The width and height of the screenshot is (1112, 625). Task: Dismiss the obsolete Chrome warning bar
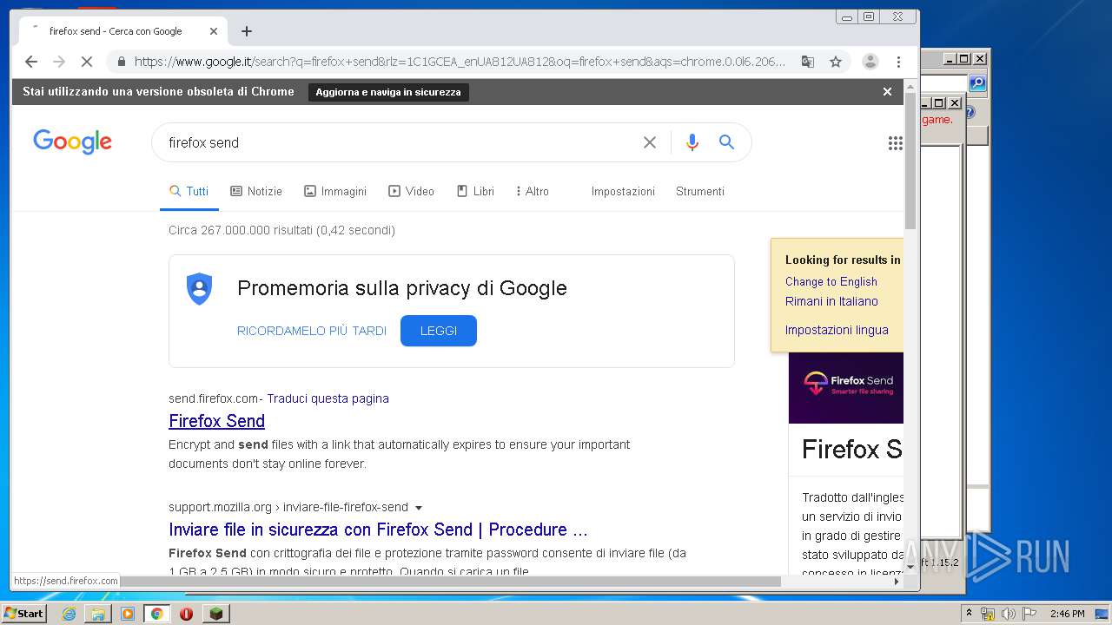tap(887, 91)
